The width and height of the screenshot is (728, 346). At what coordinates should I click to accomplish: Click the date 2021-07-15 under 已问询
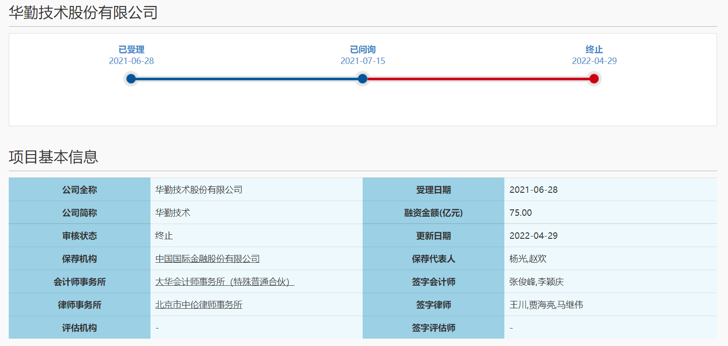pyautogui.click(x=363, y=61)
